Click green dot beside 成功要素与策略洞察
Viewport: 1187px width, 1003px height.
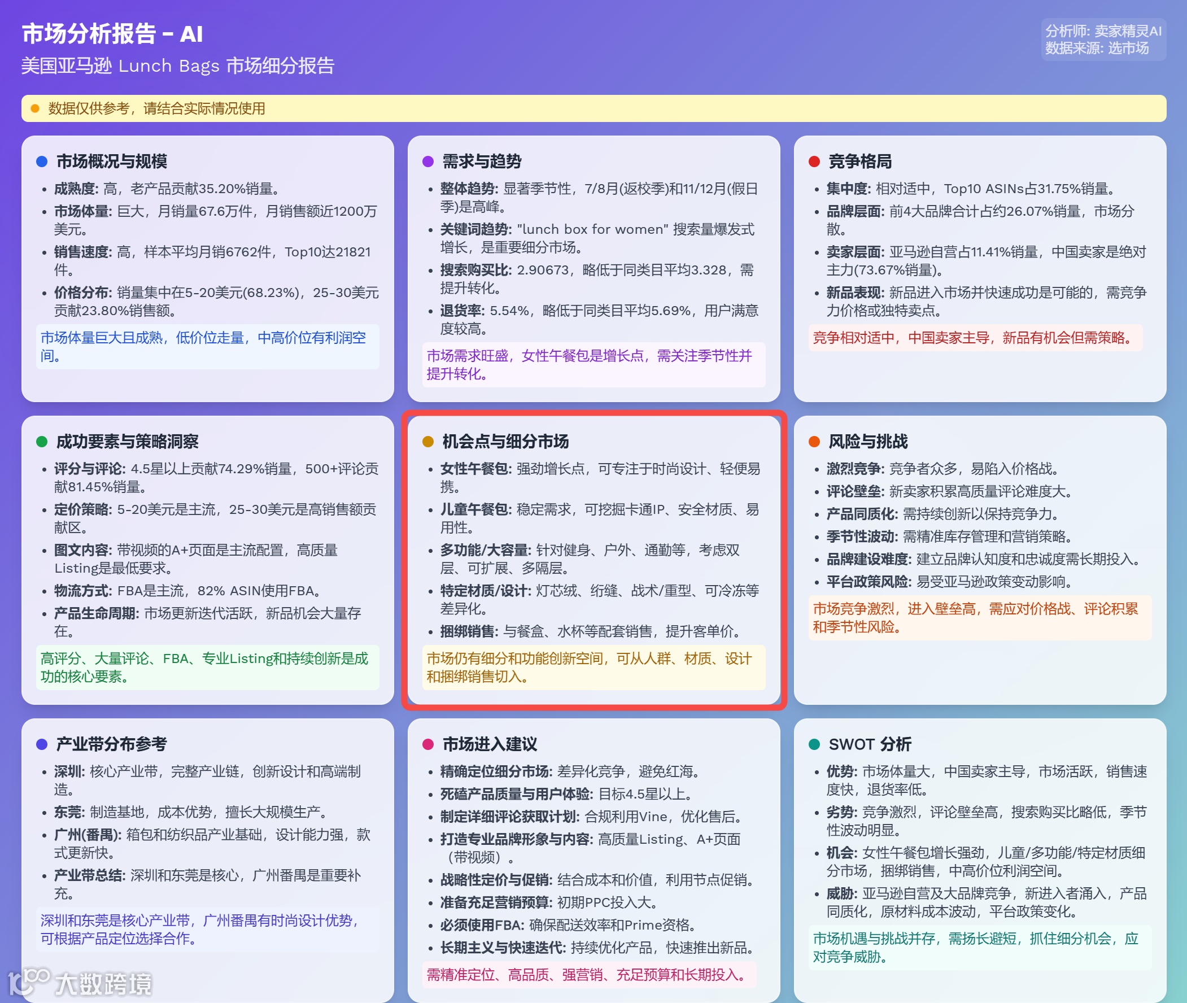point(41,442)
